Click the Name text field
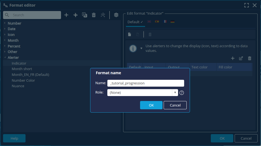Viewport: 261px width, 146px height. (146, 83)
